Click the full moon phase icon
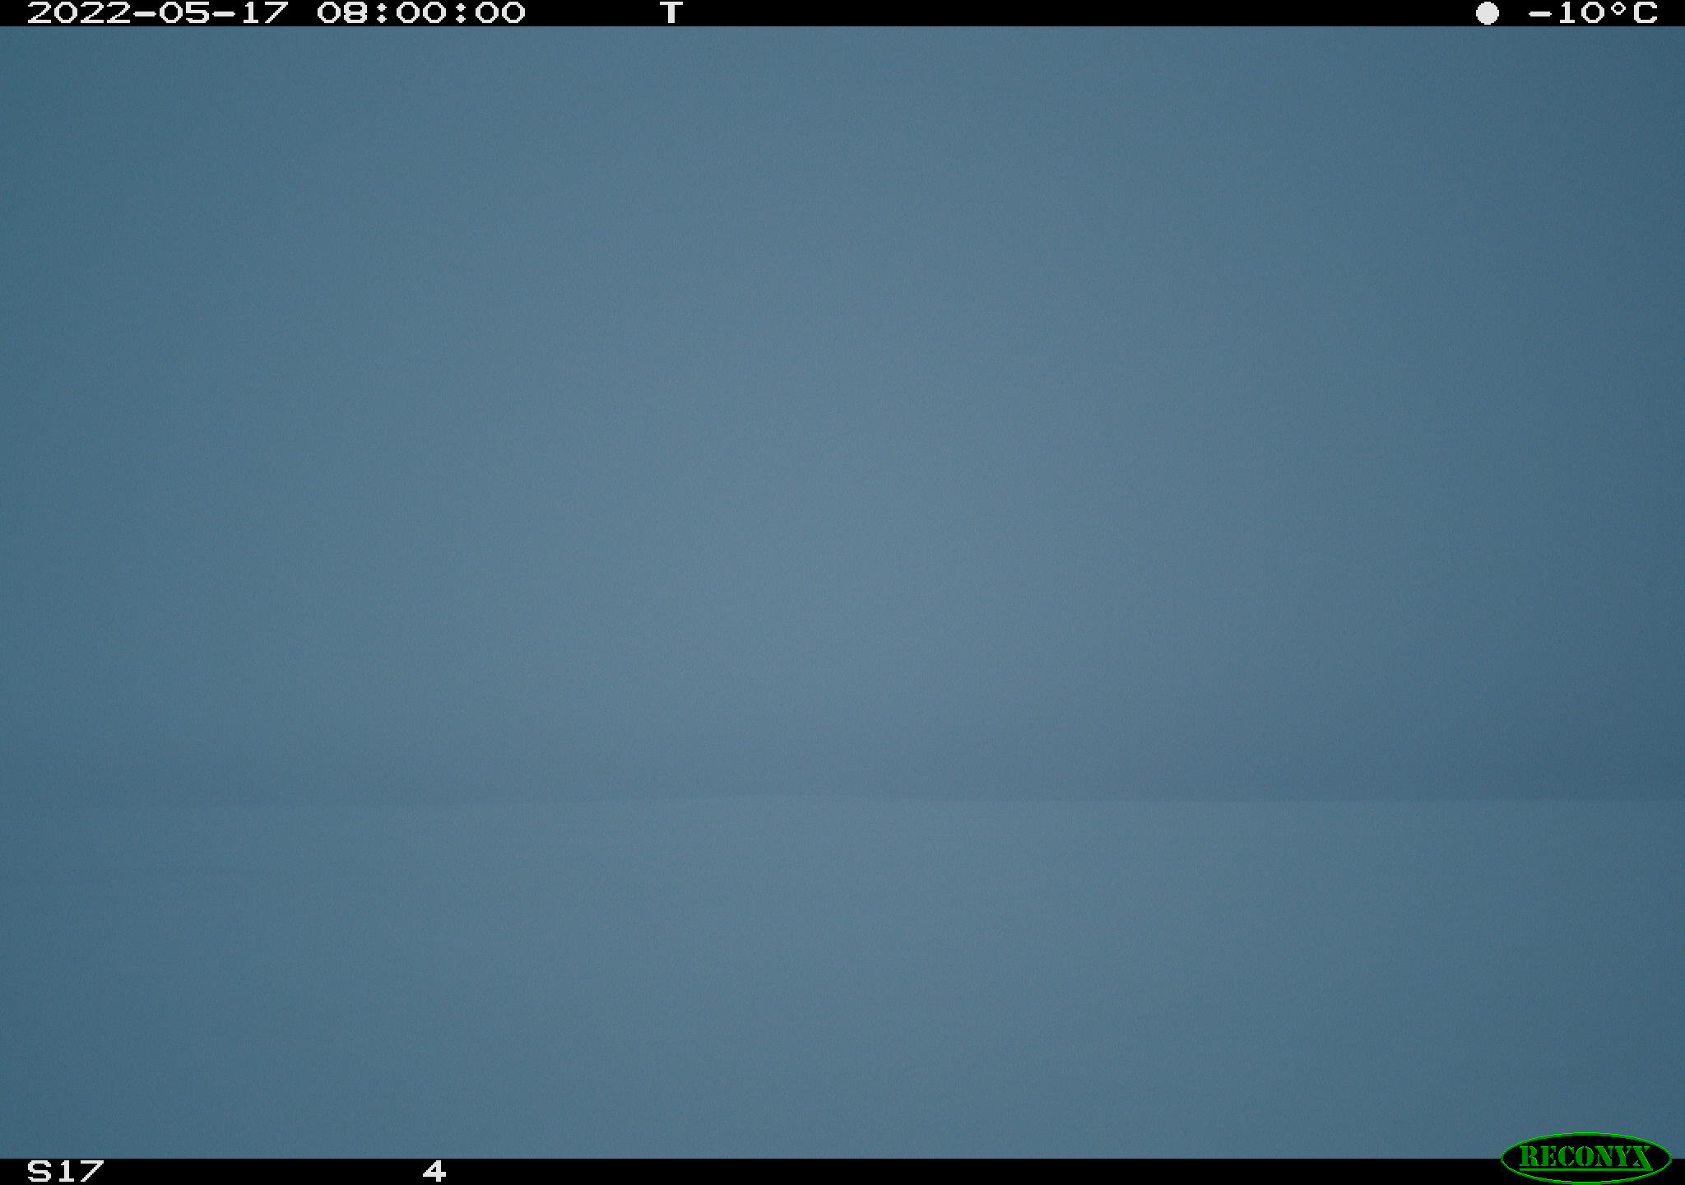1685x1185 pixels. click(1487, 13)
